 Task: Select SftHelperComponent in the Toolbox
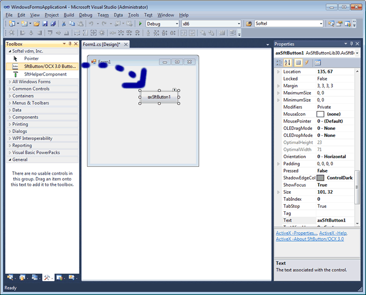tap(45, 74)
